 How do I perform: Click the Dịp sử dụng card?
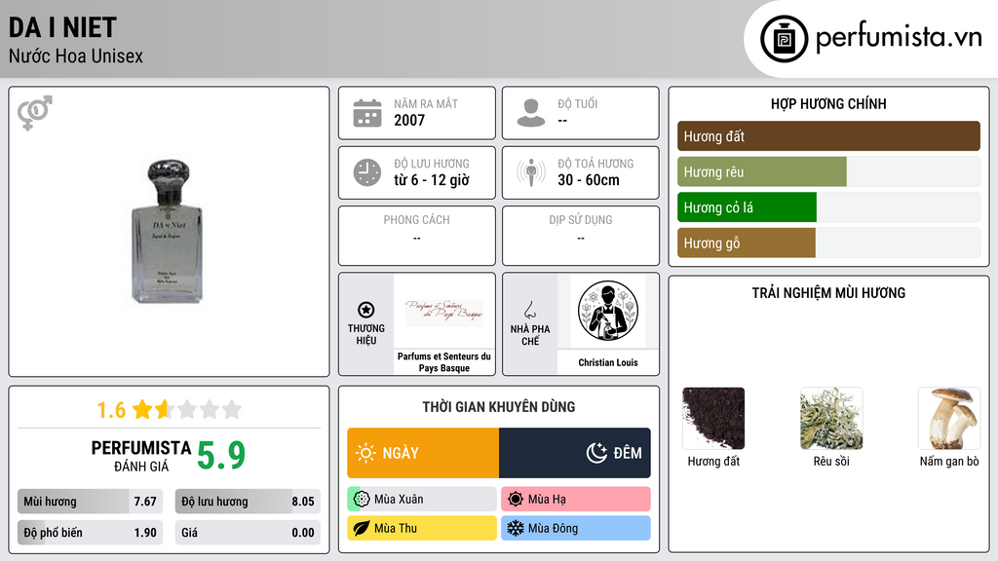581,236
